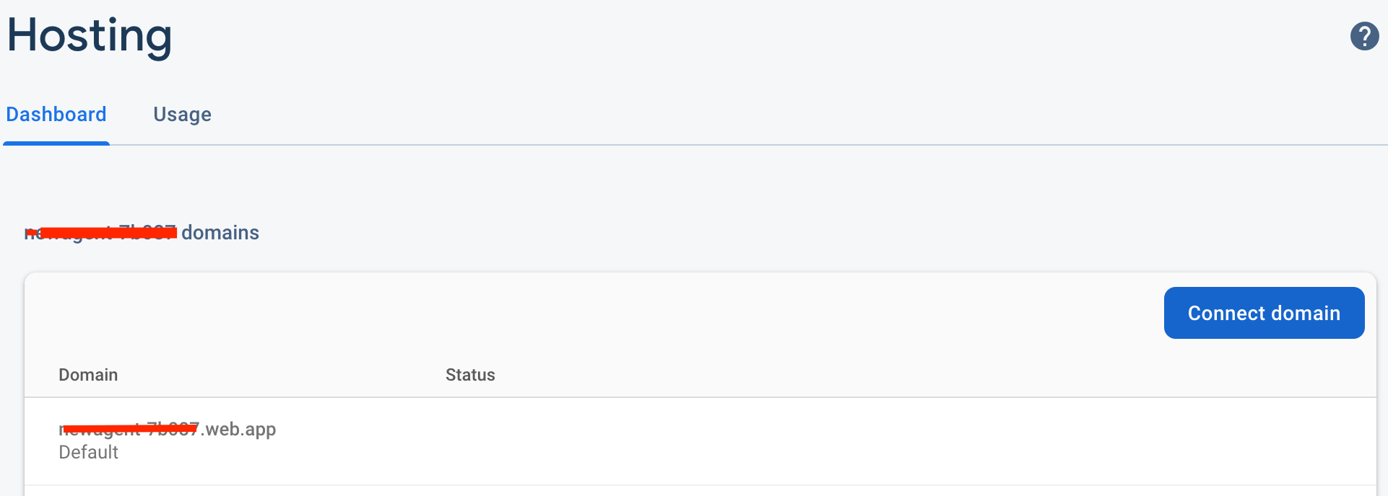Click the red-redacted part of the web.app domain

click(x=129, y=429)
